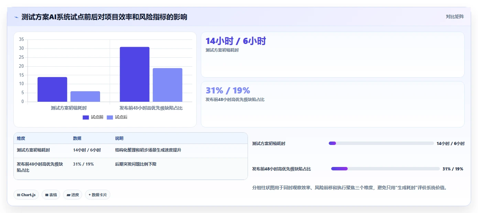Image resolution: width=478 pixels, height=213 pixels.
Task: Click the 对比矩阵 label in header
Action: (455, 16)
